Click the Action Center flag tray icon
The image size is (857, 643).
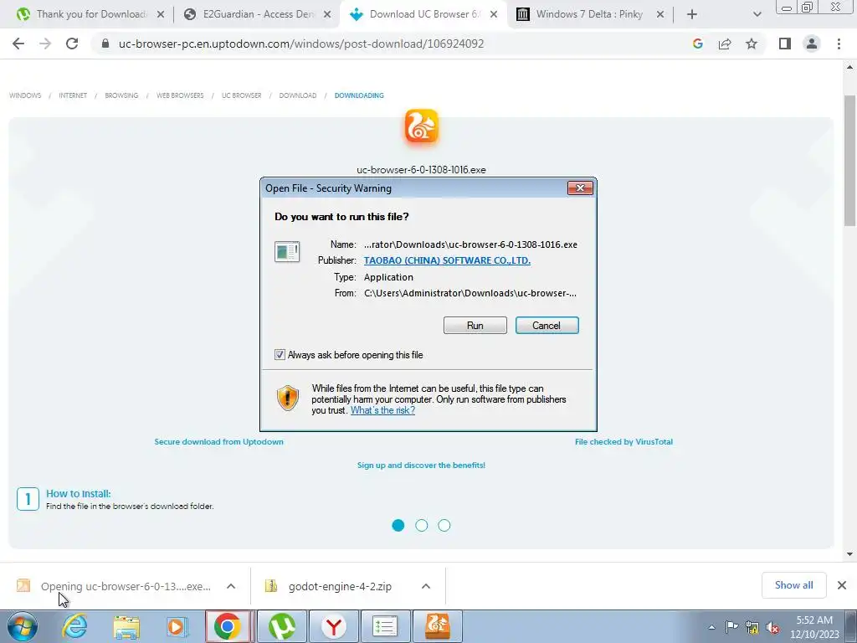pos(731,627)
